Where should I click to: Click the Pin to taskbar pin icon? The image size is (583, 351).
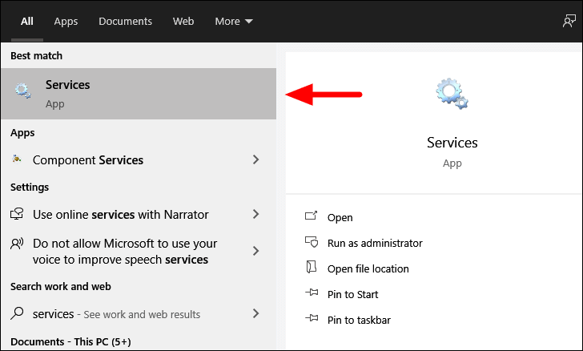click(312, 318)
